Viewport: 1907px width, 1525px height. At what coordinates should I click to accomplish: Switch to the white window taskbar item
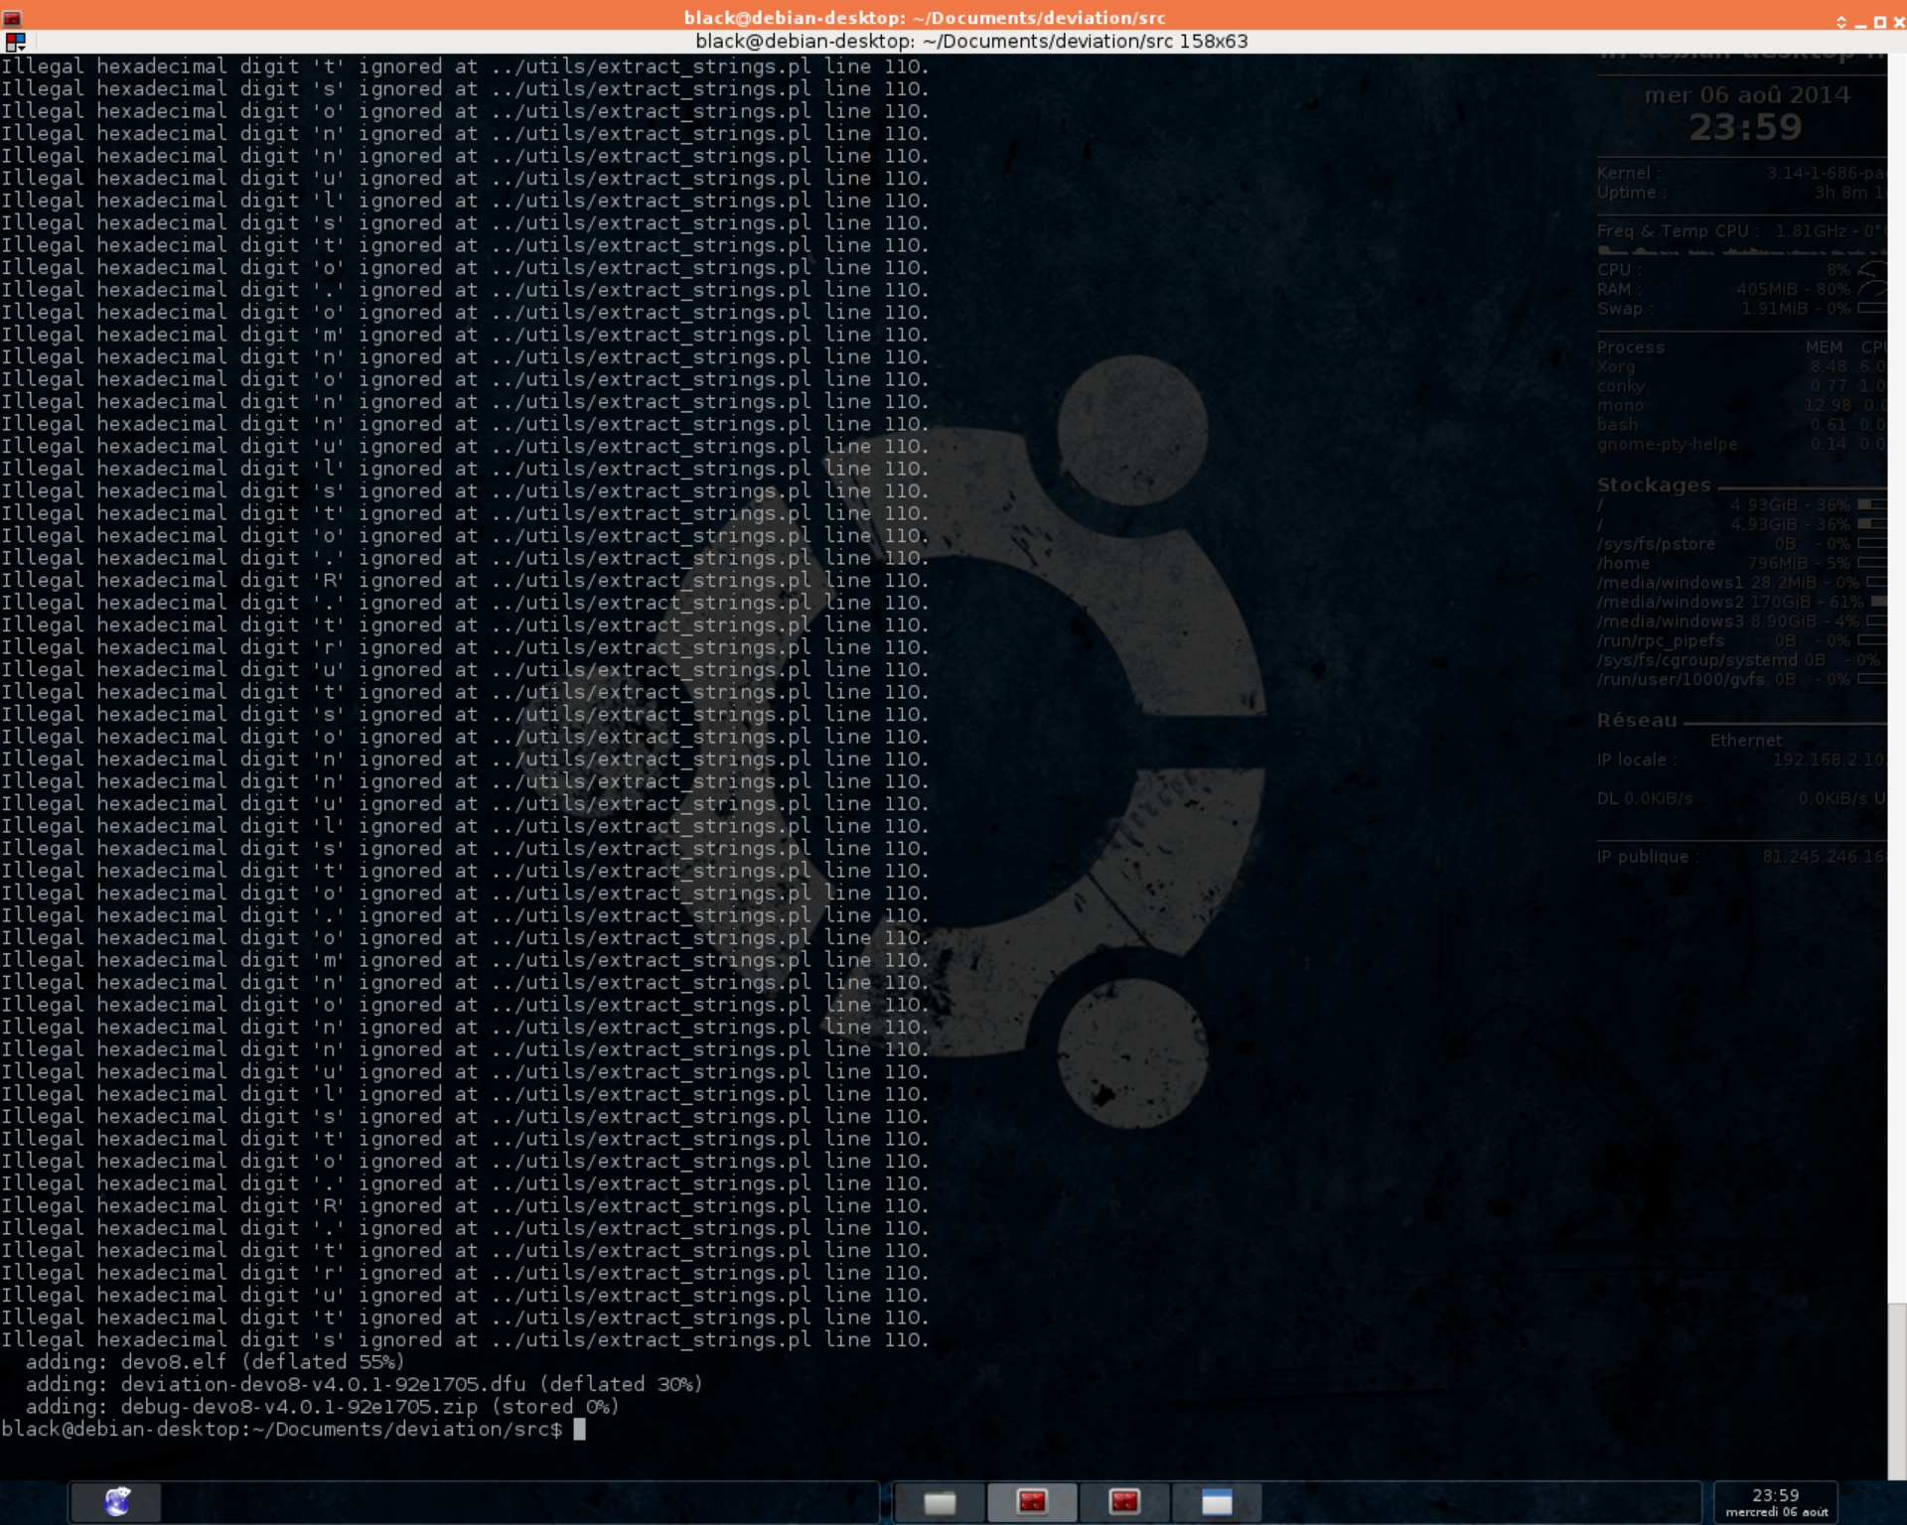[1217, 1502]
